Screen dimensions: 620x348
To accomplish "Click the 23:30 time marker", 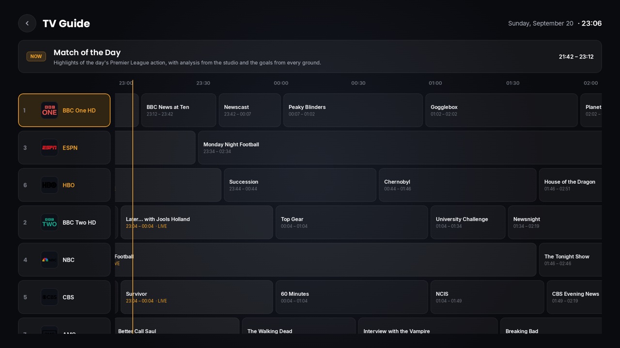I will coord(203,83).
